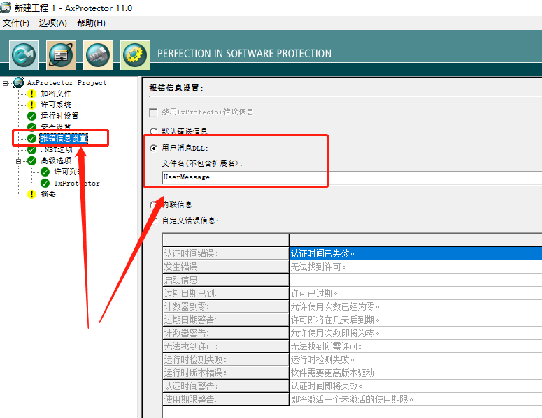Select the 自定义错误信息 radio button

point(155,221)
